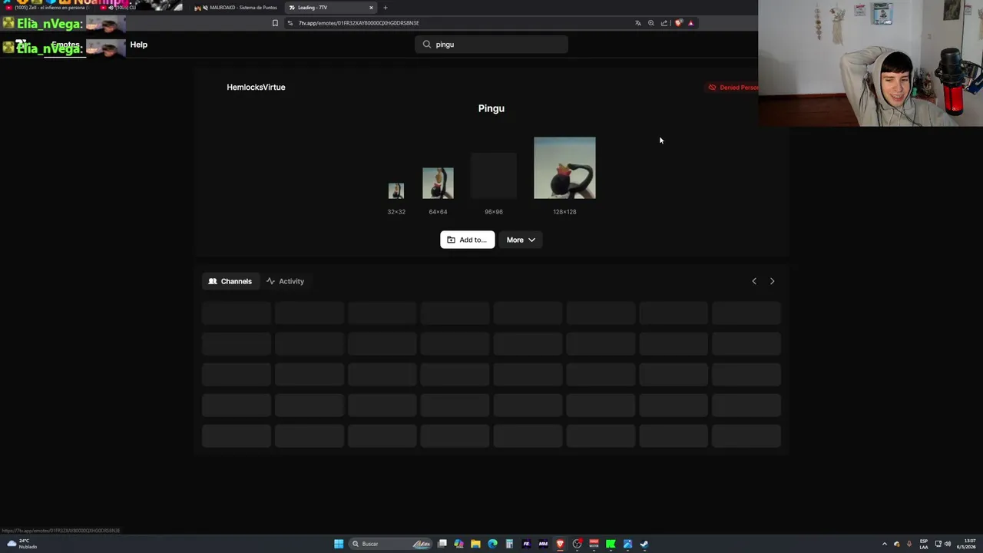983x553 pixels.
Task: Open the volume speaker tray icon
Action: click(948, 544)
